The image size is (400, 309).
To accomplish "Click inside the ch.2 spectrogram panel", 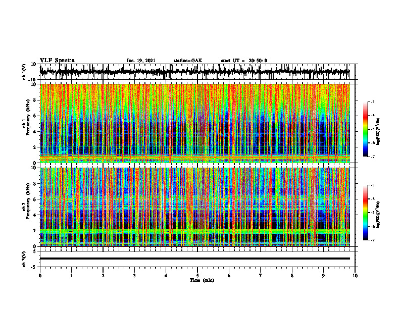I will [195, 207].
